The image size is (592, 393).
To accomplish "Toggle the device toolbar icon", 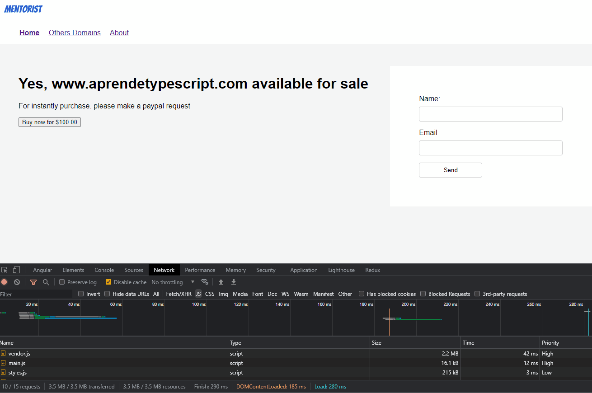I will pyautogui.click(x=16, y=270).
